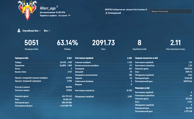The height and width of the screenshot is (119, 194).
Task: Click the 2091.73 Опыт summary figure
Action: click(103, 45)
